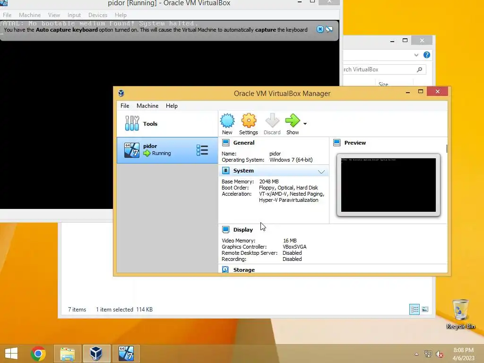Show the running VM window
This screenshot has width=484, height=363.
292,124
